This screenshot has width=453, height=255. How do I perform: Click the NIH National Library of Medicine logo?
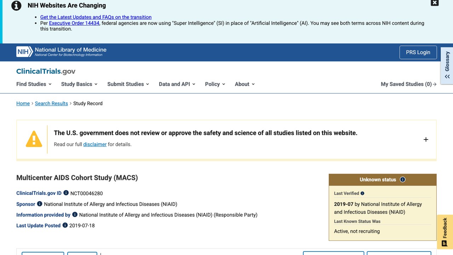(61, 52)
